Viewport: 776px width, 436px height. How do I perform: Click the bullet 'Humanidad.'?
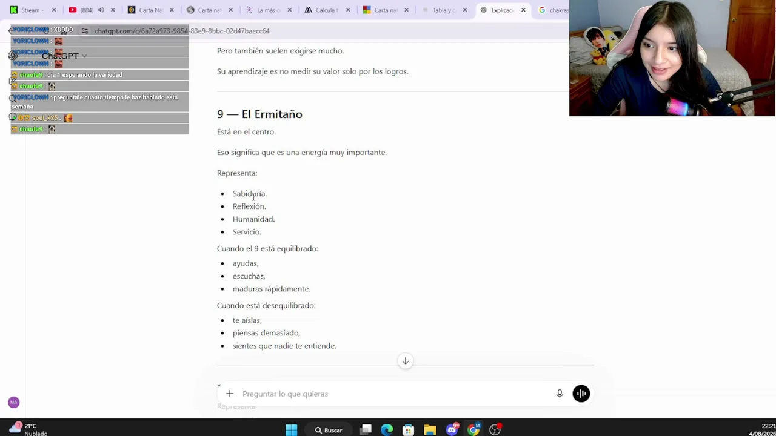pyautogui.click(x=253, y=219)
